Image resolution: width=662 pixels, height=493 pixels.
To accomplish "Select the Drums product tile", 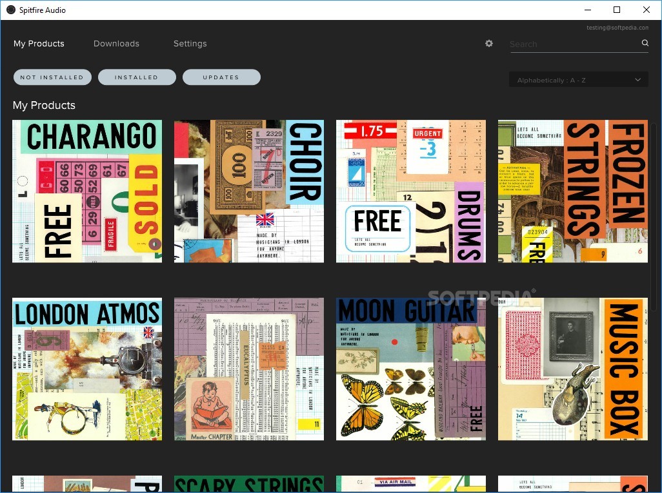I will [x=411, y=191].
